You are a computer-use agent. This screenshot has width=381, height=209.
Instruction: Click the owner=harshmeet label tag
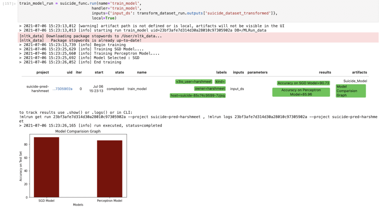coord(210,88)
